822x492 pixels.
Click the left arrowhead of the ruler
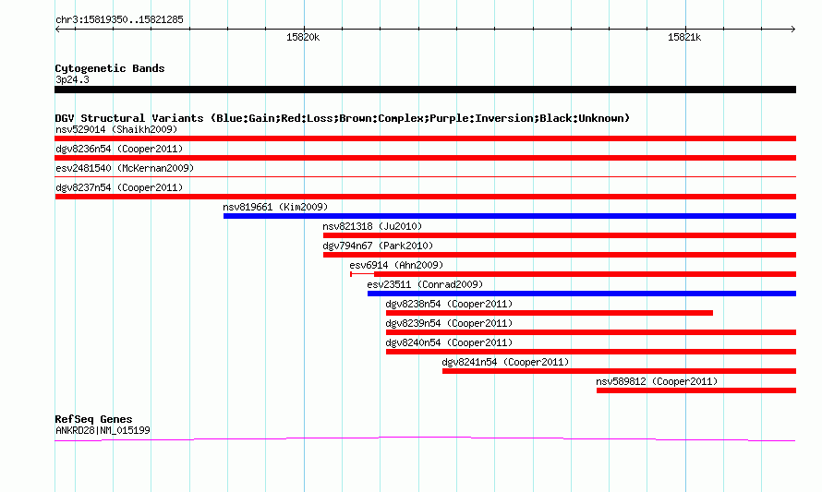tap(57, 29)
